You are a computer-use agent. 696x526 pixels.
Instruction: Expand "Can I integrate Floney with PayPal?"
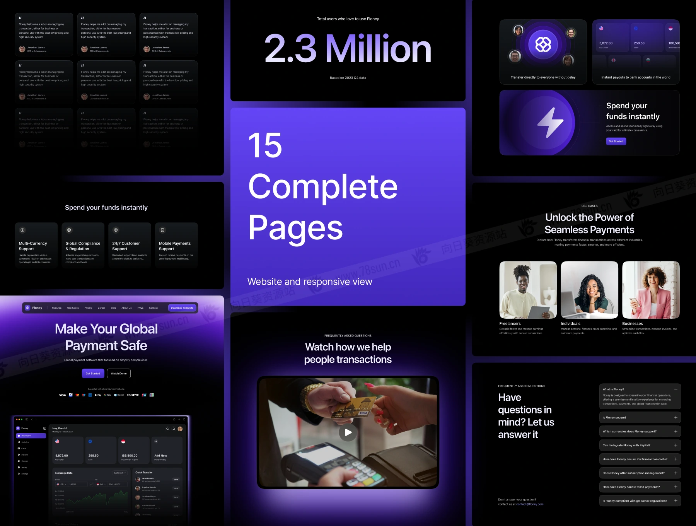pyautogui.click(x=676, y=446)
